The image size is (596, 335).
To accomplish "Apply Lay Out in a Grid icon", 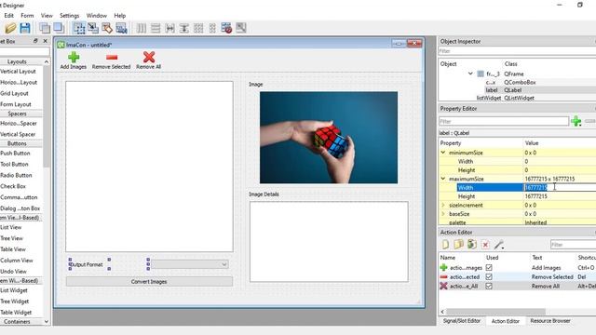I will pyautogui.click(x=198, y=28).
